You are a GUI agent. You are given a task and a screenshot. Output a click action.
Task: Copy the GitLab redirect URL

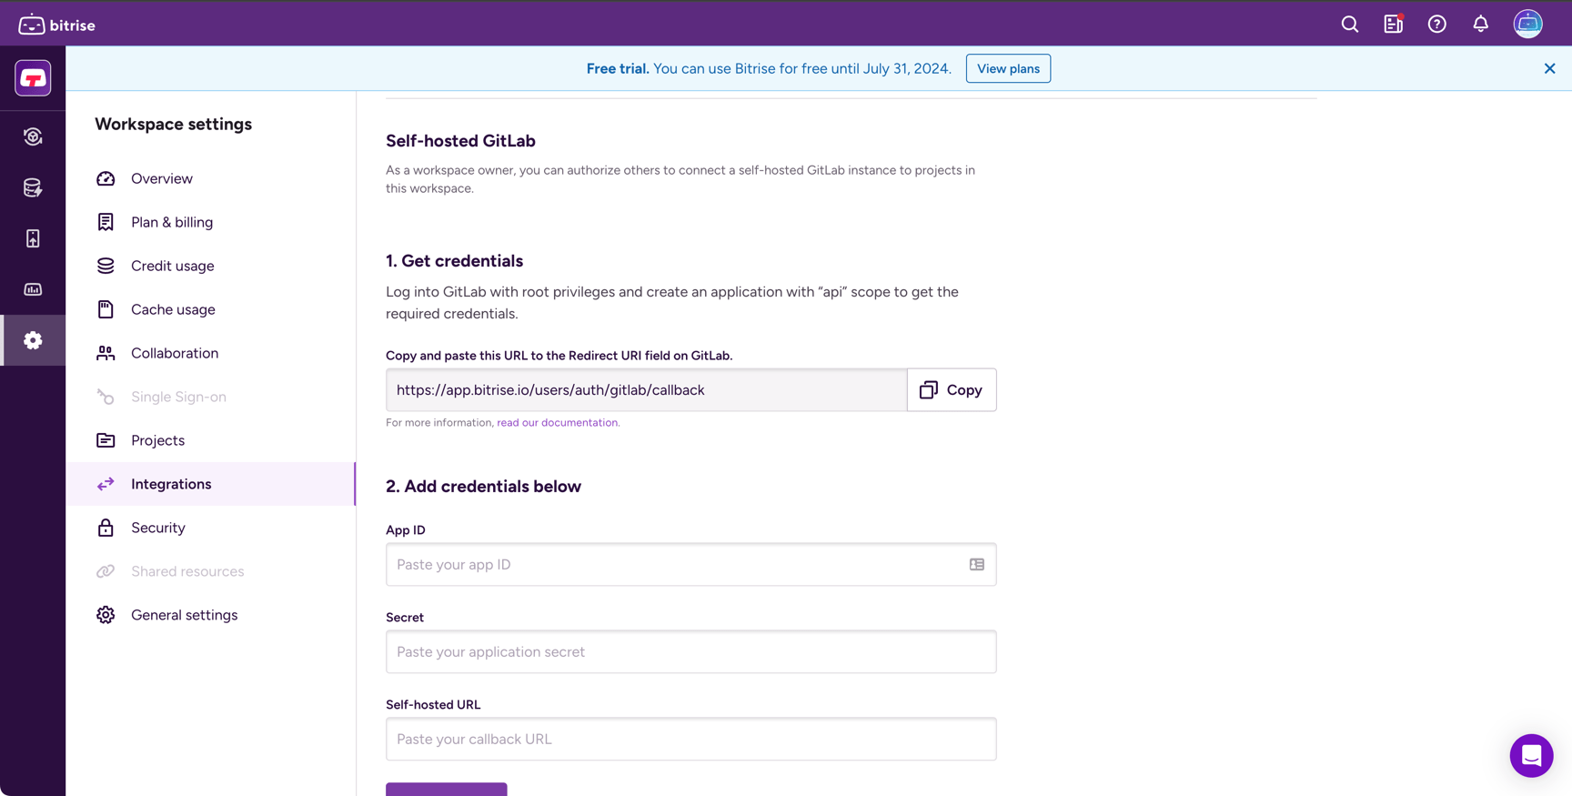point(952,389)
